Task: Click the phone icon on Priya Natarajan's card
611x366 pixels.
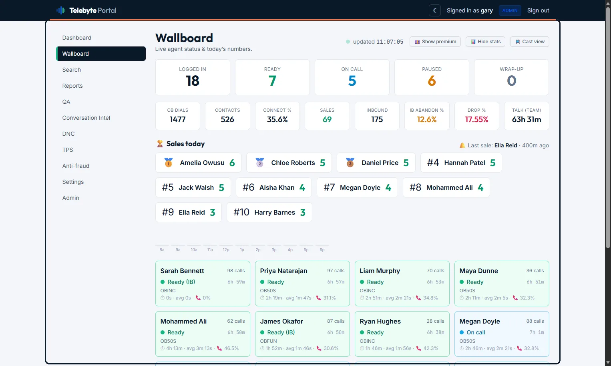Action: 319,298
